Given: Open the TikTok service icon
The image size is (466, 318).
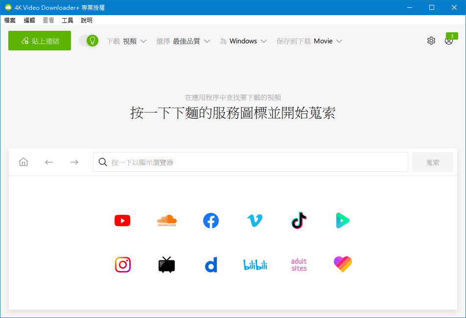Looking at the screenshot, I should tap(299, 220).
